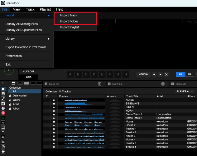Go to next memory cue arrow
This screenshot has height=156, width=197.
(160, 74)
